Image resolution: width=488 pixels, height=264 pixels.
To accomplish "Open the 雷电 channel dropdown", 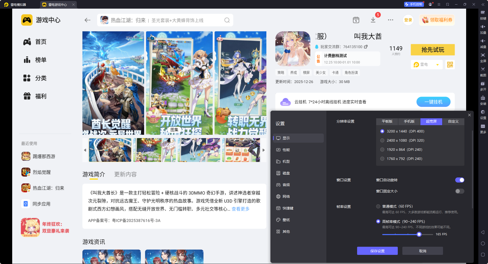I will point(426,64).
